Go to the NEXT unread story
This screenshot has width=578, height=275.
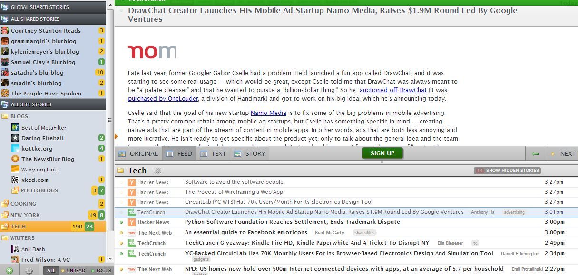561,153
